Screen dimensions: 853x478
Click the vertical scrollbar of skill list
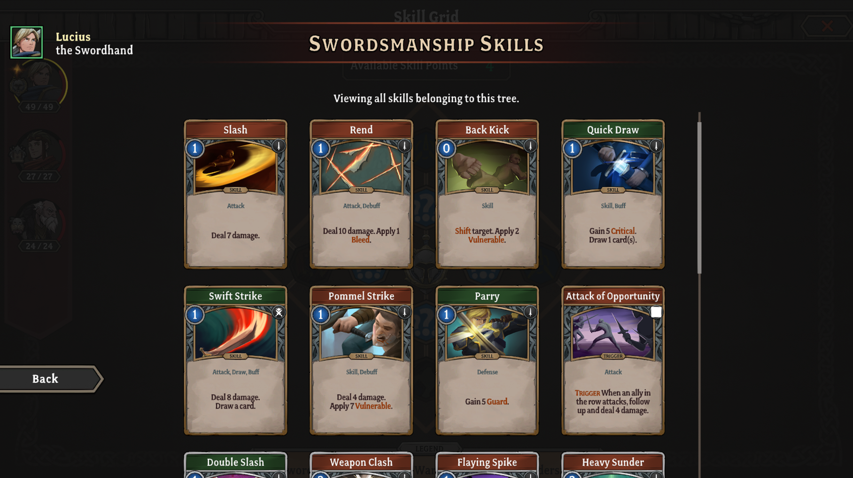point(699,197)
